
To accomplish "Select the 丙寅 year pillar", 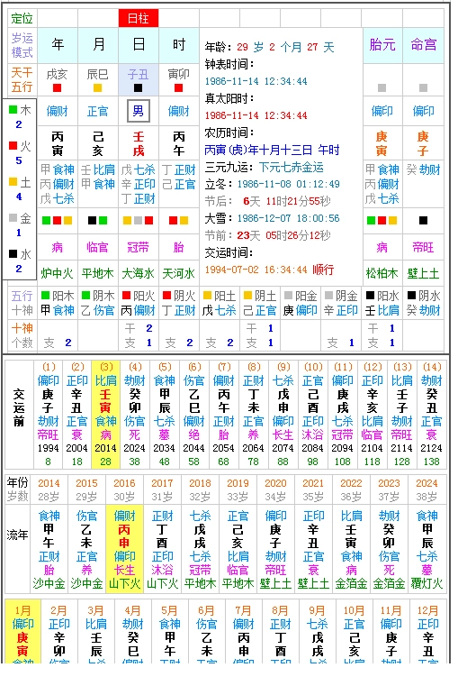I will point(57,143).
